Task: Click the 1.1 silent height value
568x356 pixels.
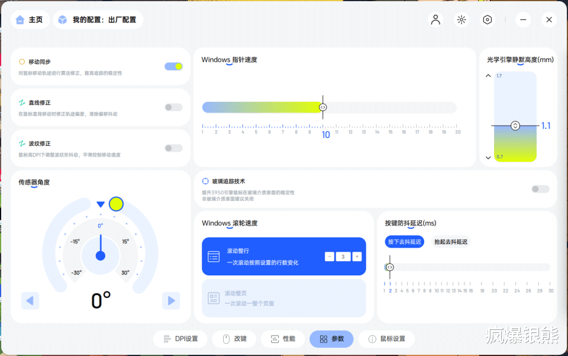Action: click(x=546, y=126)
